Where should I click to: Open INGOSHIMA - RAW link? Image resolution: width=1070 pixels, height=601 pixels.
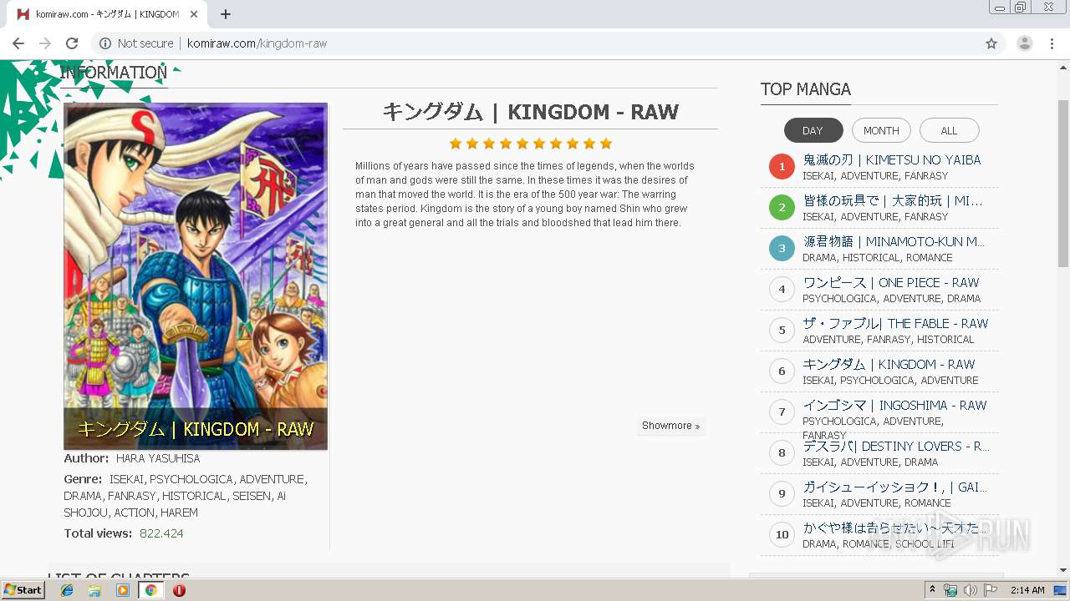click(x=894, y=405)
